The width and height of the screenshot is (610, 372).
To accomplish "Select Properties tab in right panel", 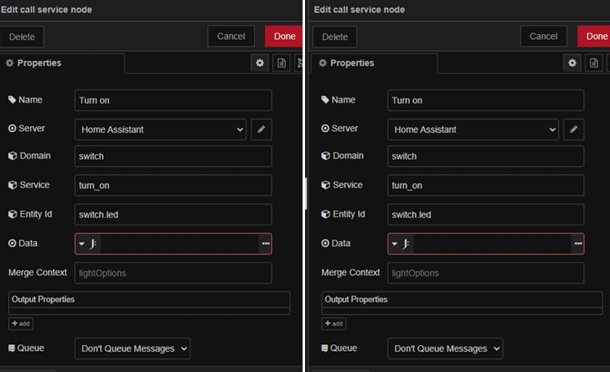I will tap(354, 63).
